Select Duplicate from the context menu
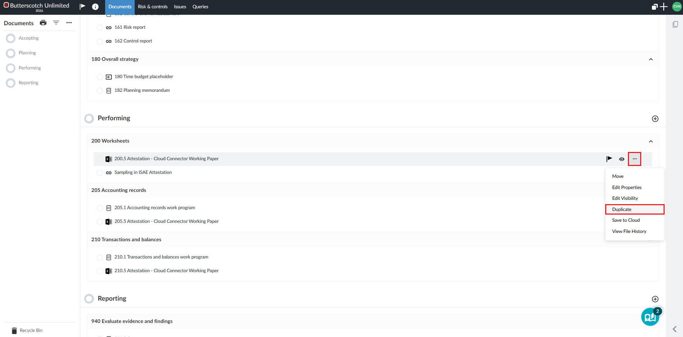The image size is (683, 337). pyautogui.click(x=622, y=209)
